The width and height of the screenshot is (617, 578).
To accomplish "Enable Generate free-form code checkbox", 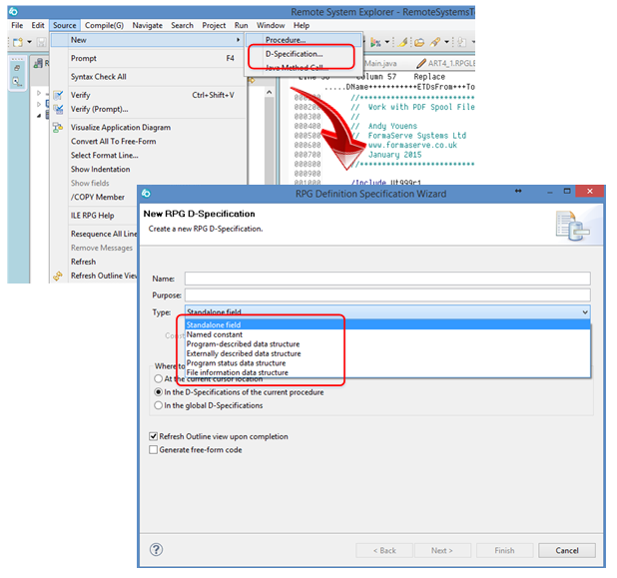I will (x=153, y=449).
